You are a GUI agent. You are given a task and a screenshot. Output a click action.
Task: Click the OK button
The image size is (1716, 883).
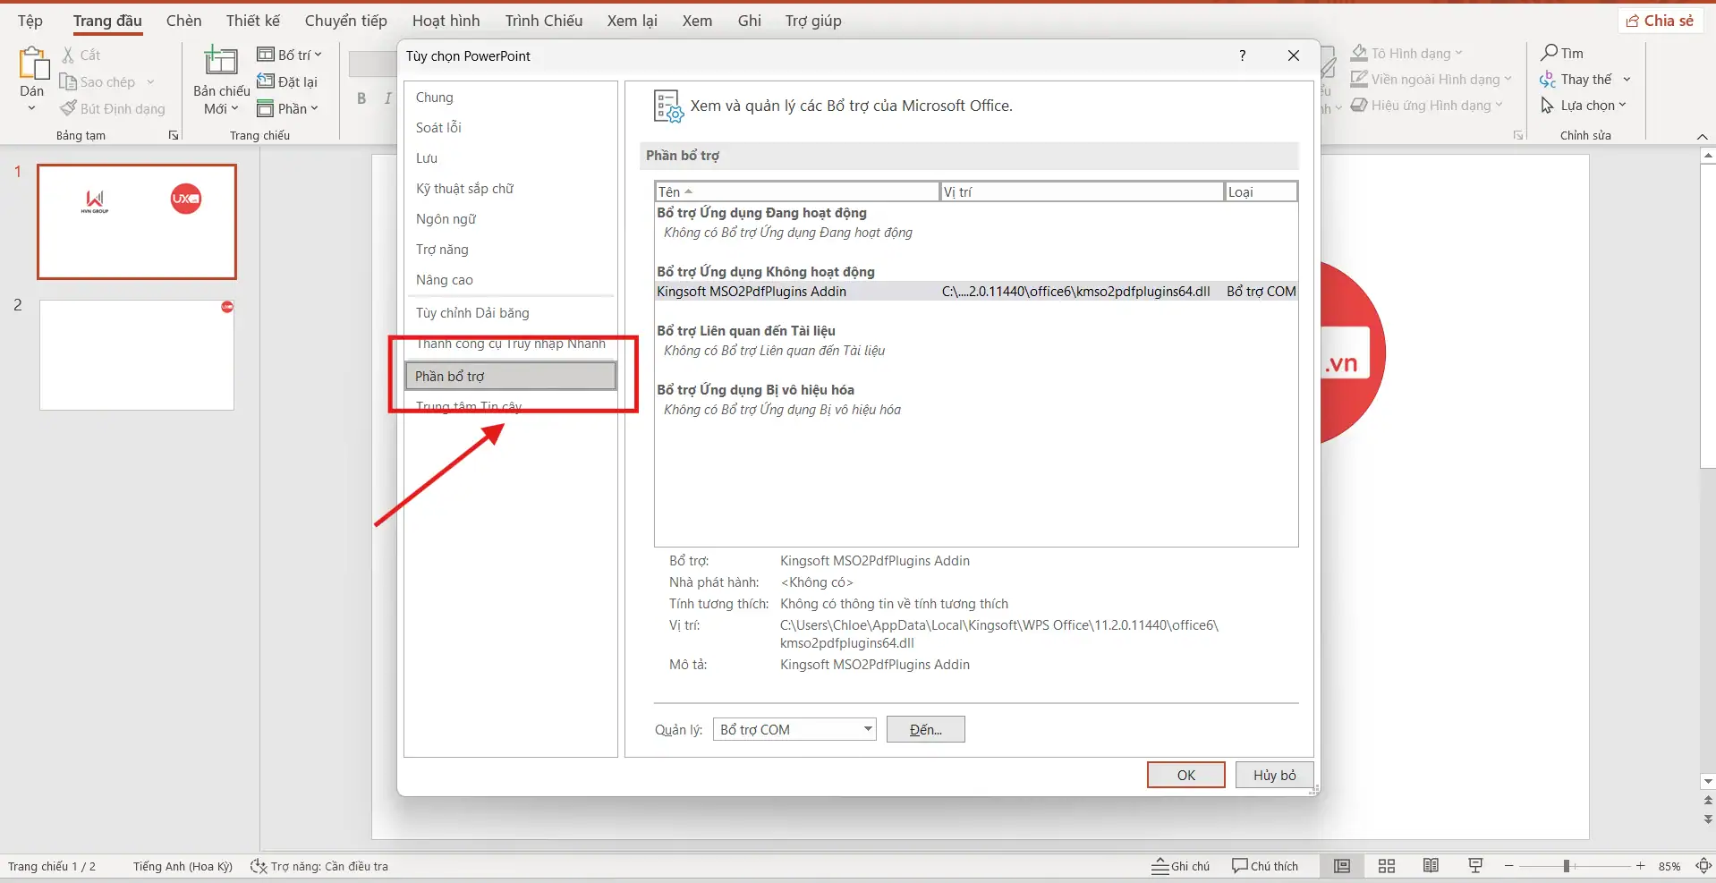coord(1185,775)
